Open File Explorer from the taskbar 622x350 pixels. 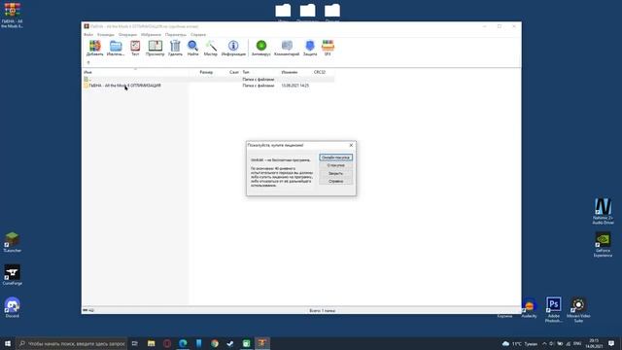click(152, 343)
